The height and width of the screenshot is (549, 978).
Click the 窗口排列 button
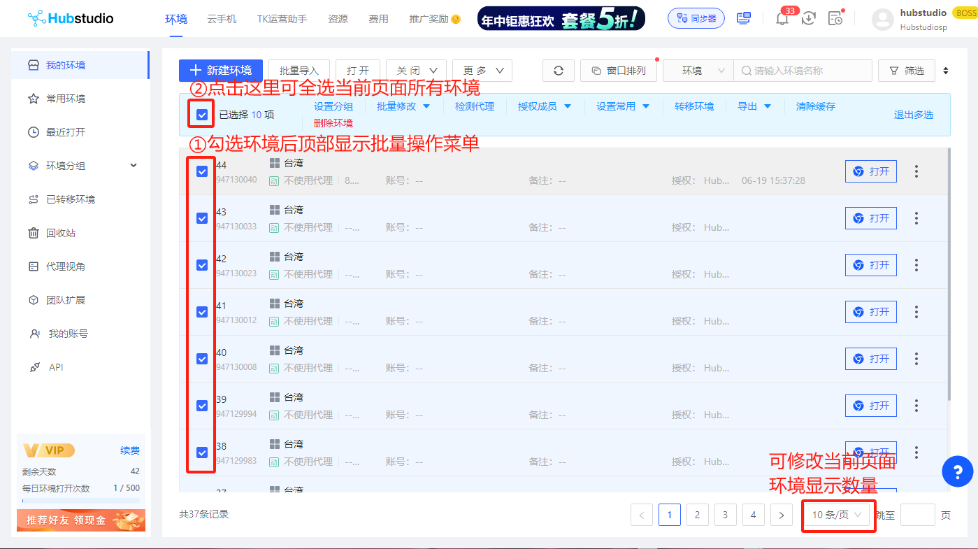(619, 71)
